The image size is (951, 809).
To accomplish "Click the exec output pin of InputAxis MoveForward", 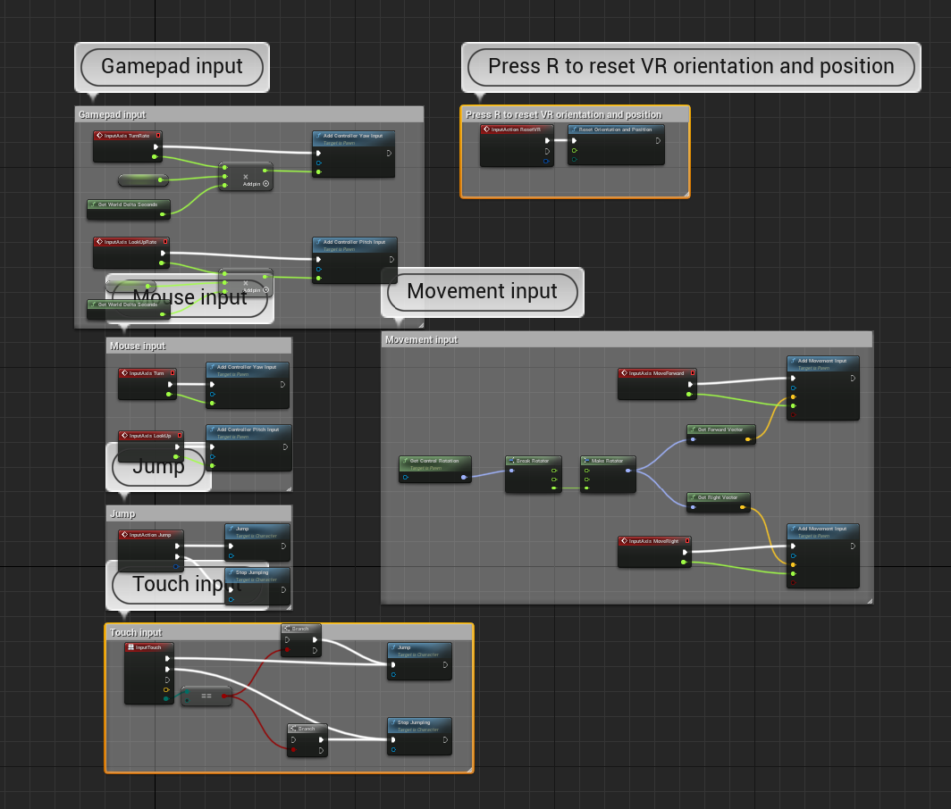I will 688,384.
